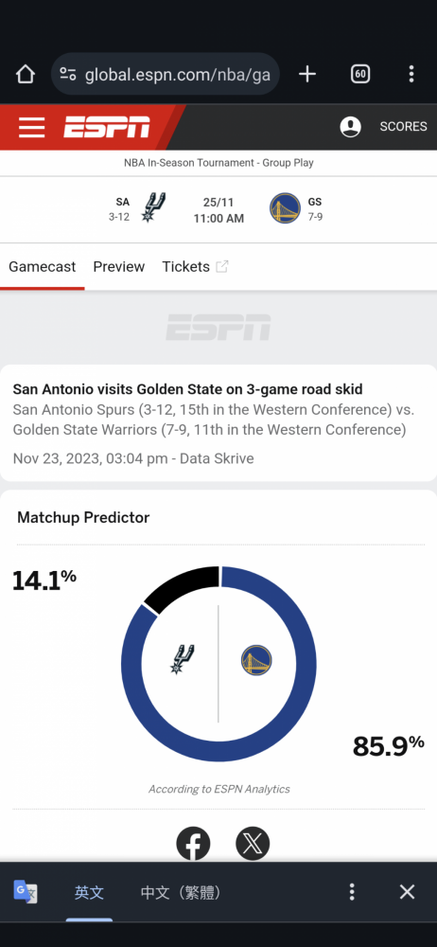Share matchup on Facebook

193,844
